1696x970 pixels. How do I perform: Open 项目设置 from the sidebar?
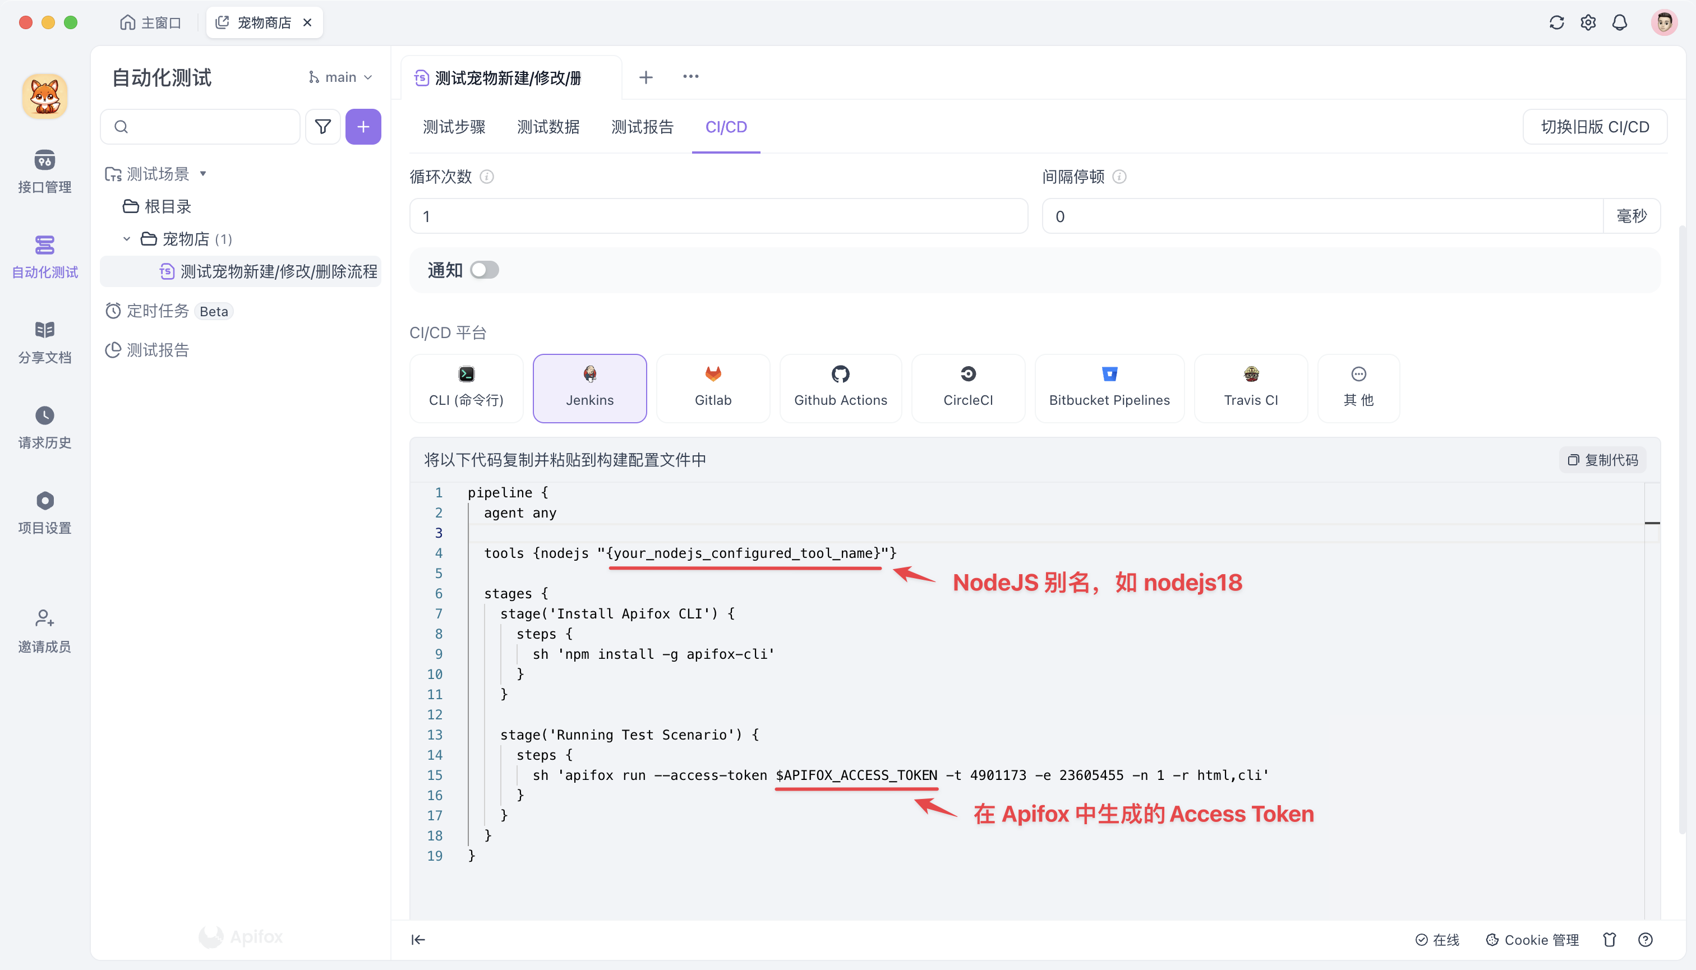(44, 512)
